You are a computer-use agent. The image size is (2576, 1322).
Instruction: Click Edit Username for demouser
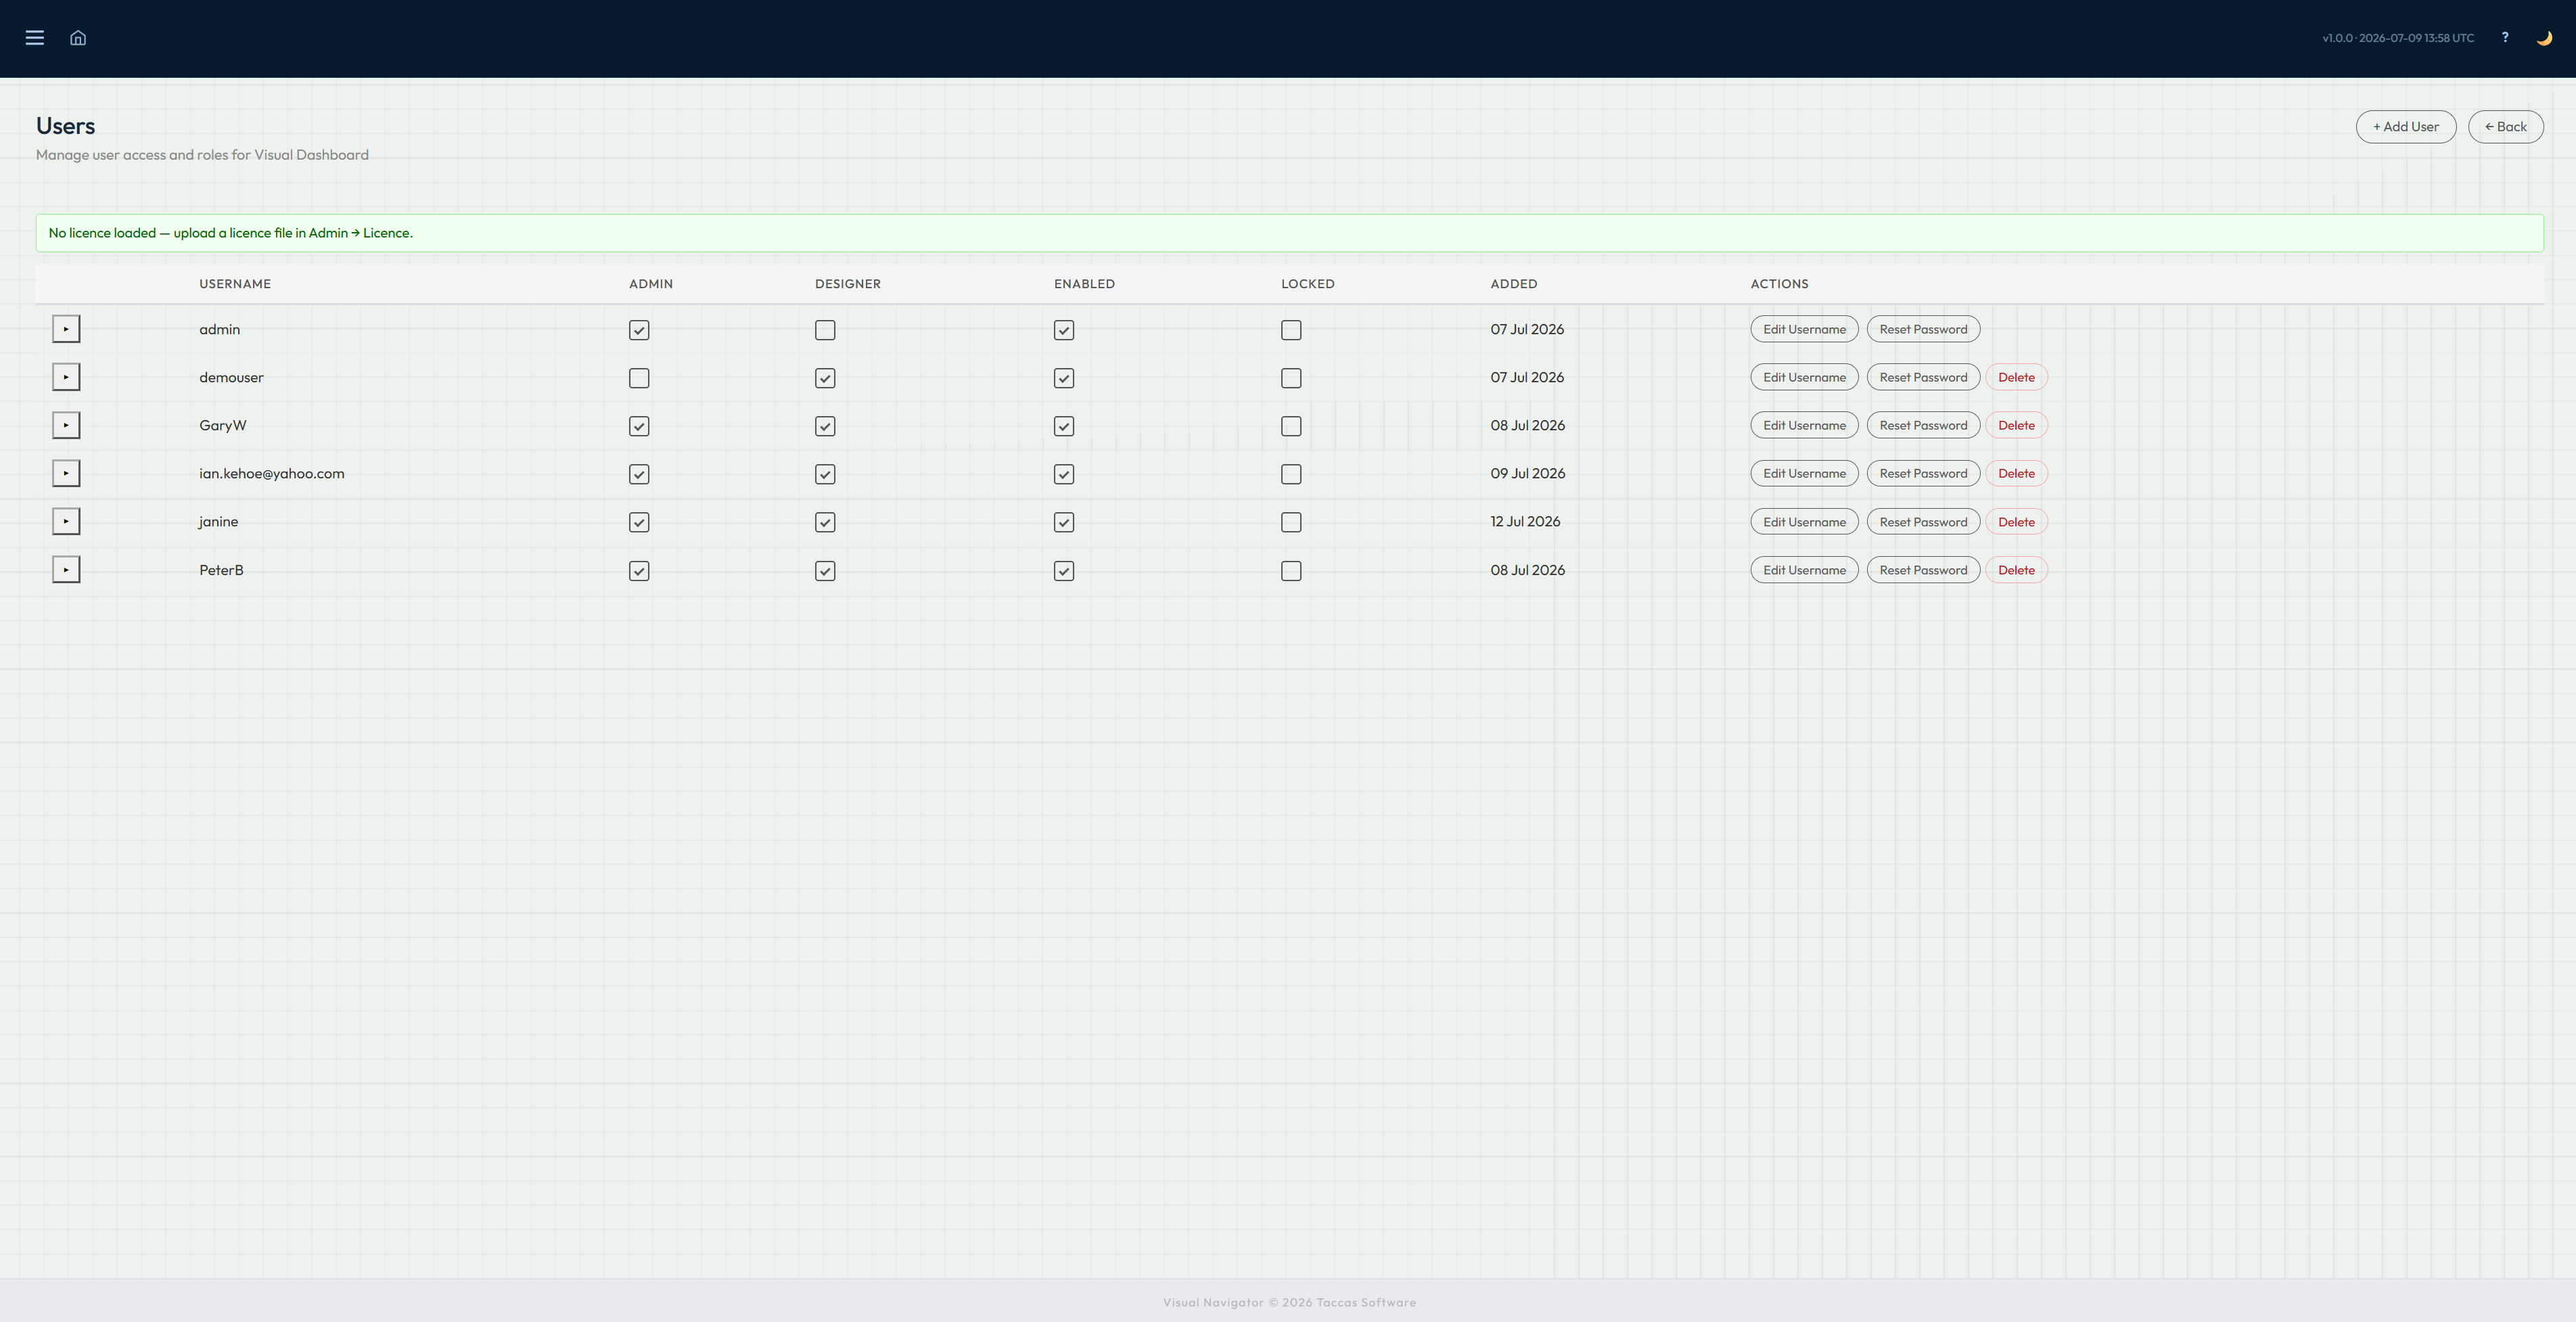(x=1804, y=377)
